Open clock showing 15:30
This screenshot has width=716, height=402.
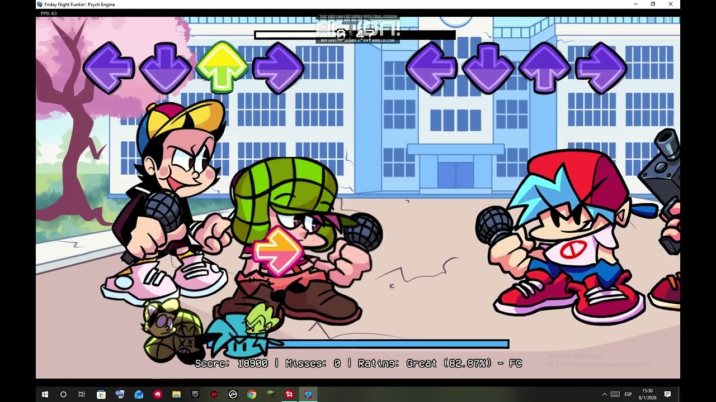click(x=648, y=394)
